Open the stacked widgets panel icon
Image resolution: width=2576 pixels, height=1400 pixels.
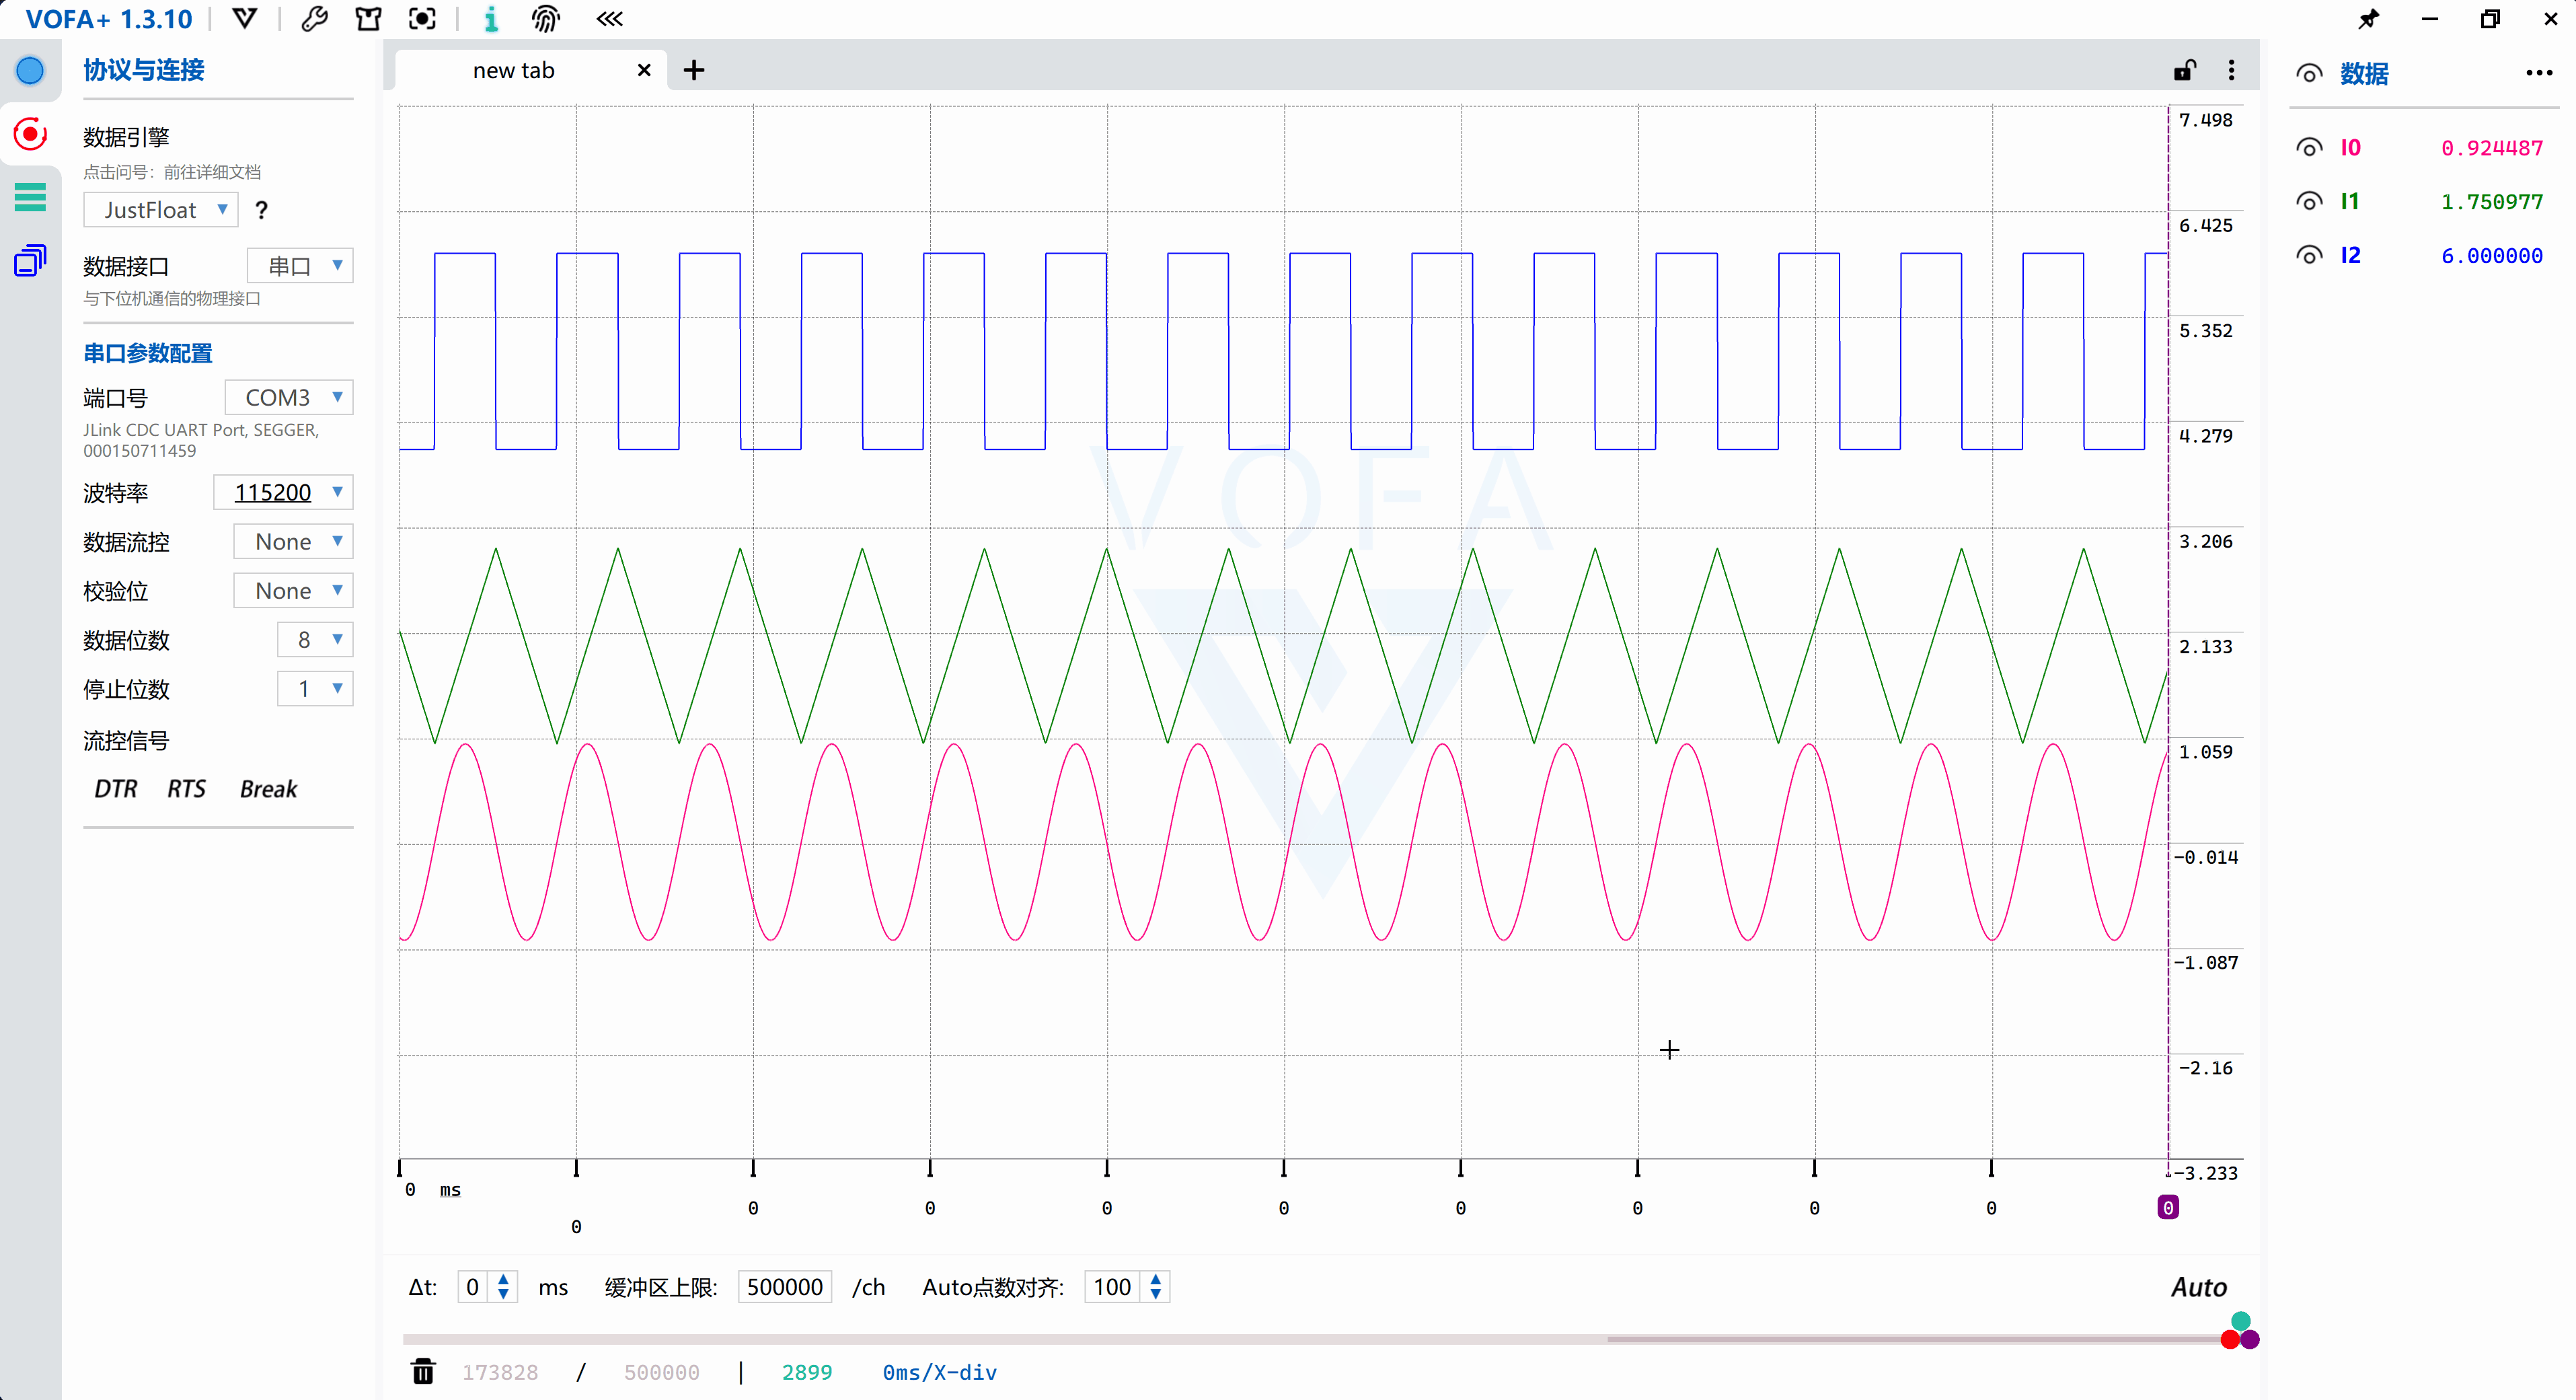30,260
